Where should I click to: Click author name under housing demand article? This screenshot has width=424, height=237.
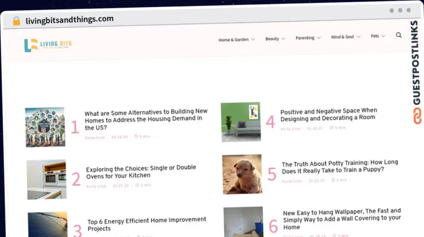click(x=95, y=138)
